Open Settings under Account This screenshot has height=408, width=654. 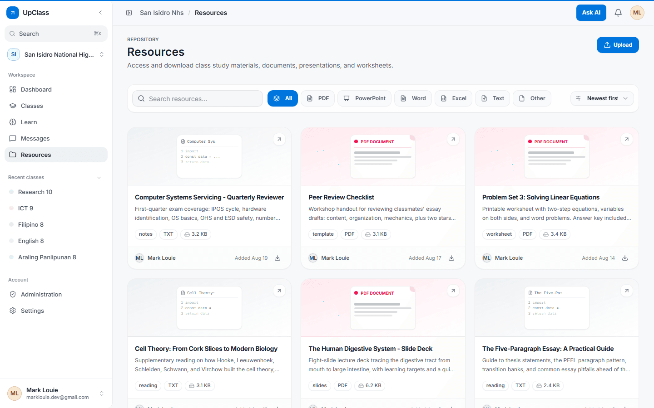click(56, 311)
